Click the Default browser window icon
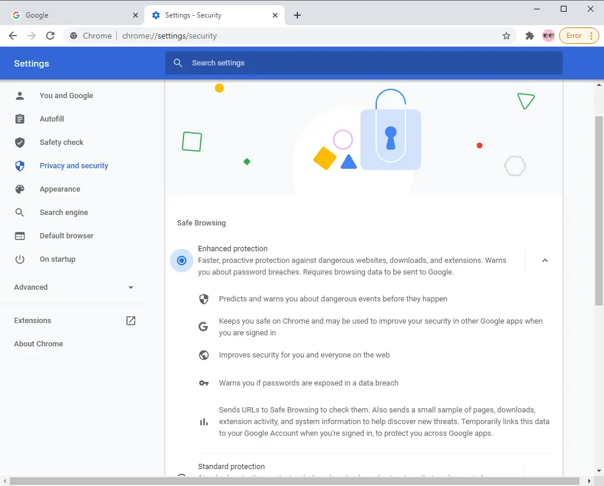 coord(20,235)
